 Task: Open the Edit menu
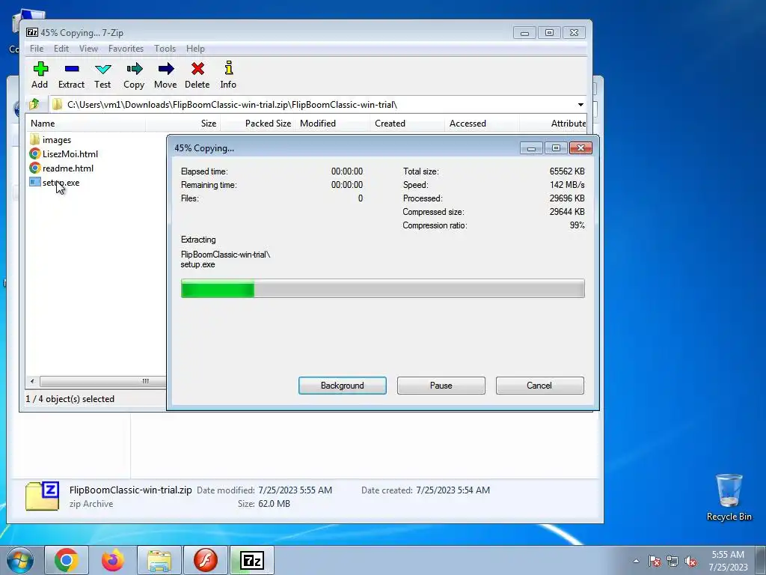tap(61, 49)
